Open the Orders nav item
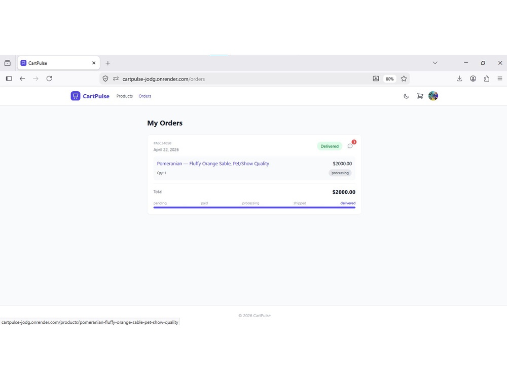The height and width of the screenshot is (380, 507). click(145, 96)
